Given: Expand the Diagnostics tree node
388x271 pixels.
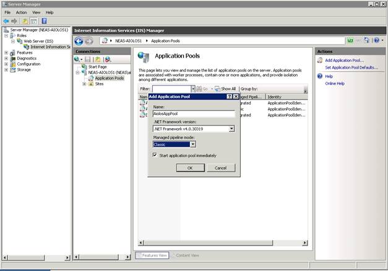Looking at the screenshot, I should (6, 58).
